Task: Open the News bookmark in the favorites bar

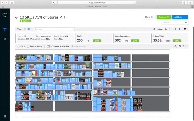Action: [105, 7]
